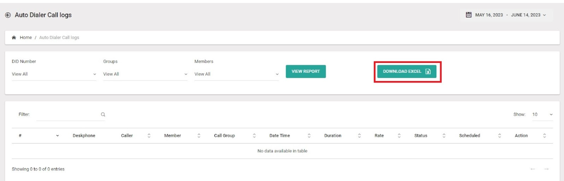Image resolution: width=564 pixels, height=181 pixels.
Task: Click the Excel file icon on download button
Action: (x=428, y=72)
